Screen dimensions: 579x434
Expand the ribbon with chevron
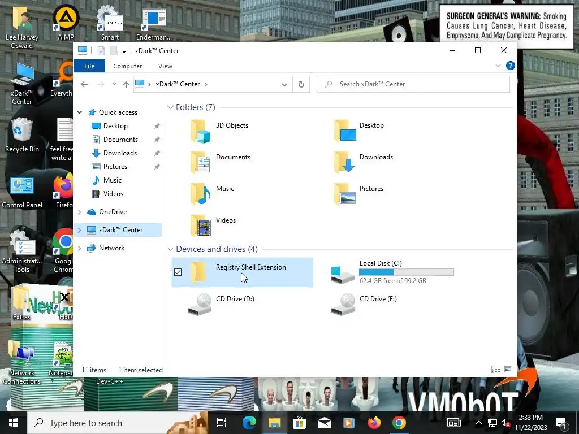point(498,66)
